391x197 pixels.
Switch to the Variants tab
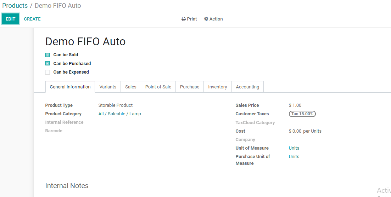[x=108, y=87]
